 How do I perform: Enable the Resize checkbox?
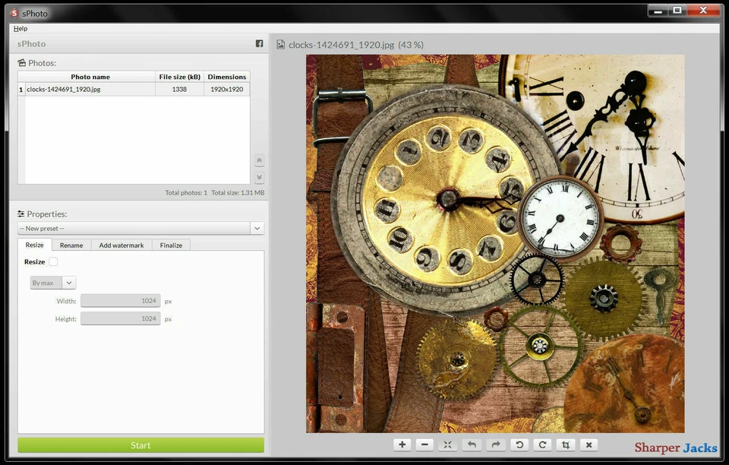(x=52, y=261)
